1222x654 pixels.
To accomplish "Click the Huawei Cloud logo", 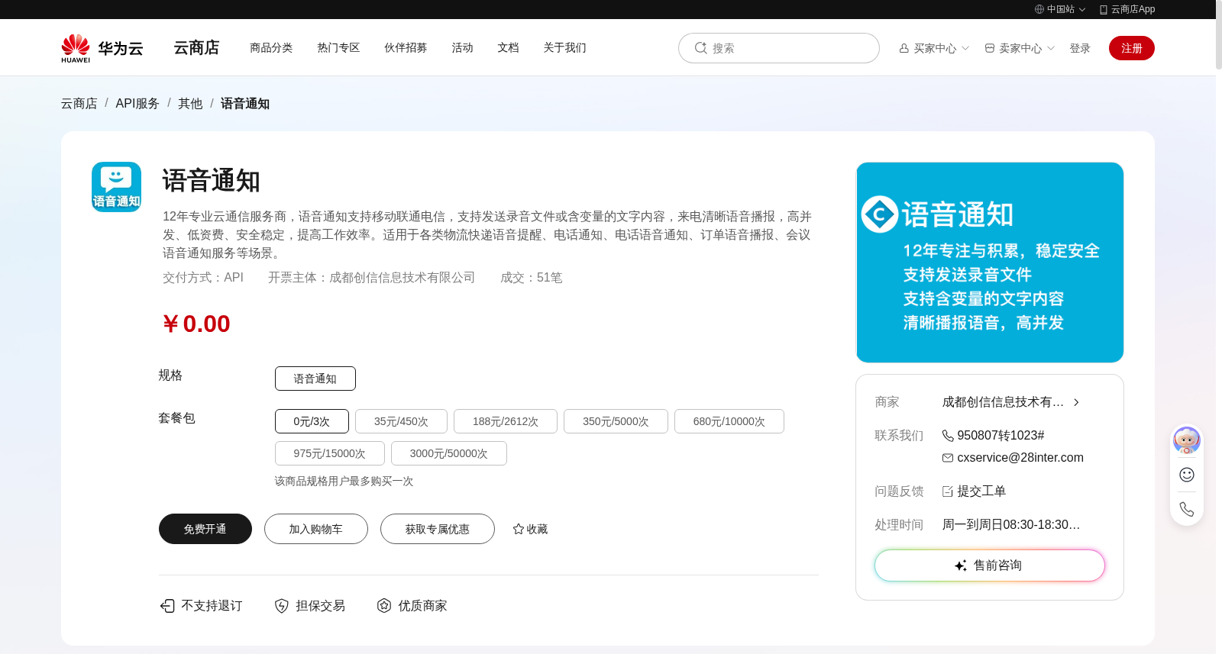I will pos(102,48).
